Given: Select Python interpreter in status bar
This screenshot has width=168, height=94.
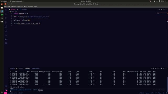Looking at the screenshot, I should coord(12,93).
